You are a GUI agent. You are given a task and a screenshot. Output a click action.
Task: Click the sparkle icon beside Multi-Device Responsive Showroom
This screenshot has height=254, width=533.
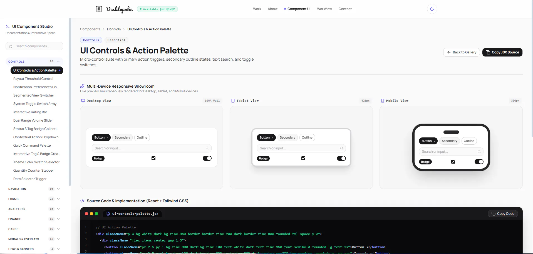pos(82,86)
